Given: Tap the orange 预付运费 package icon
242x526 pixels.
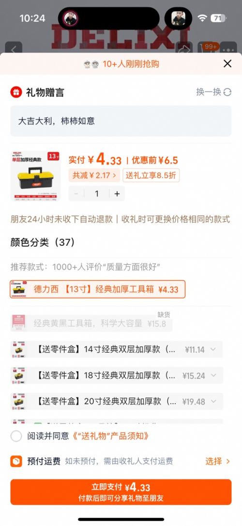Looking at the screenshot, I should point(16,461).
